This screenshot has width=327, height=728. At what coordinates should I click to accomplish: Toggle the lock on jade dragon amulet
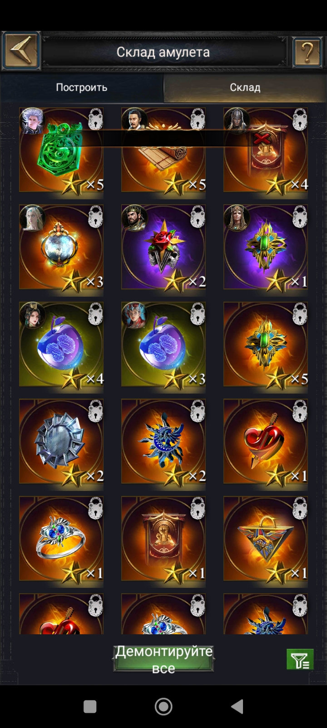(x=95, y=119)
